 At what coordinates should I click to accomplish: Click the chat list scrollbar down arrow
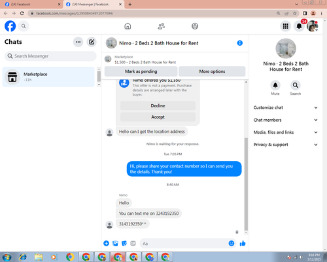pyautogui.click(x=99, y=84)
